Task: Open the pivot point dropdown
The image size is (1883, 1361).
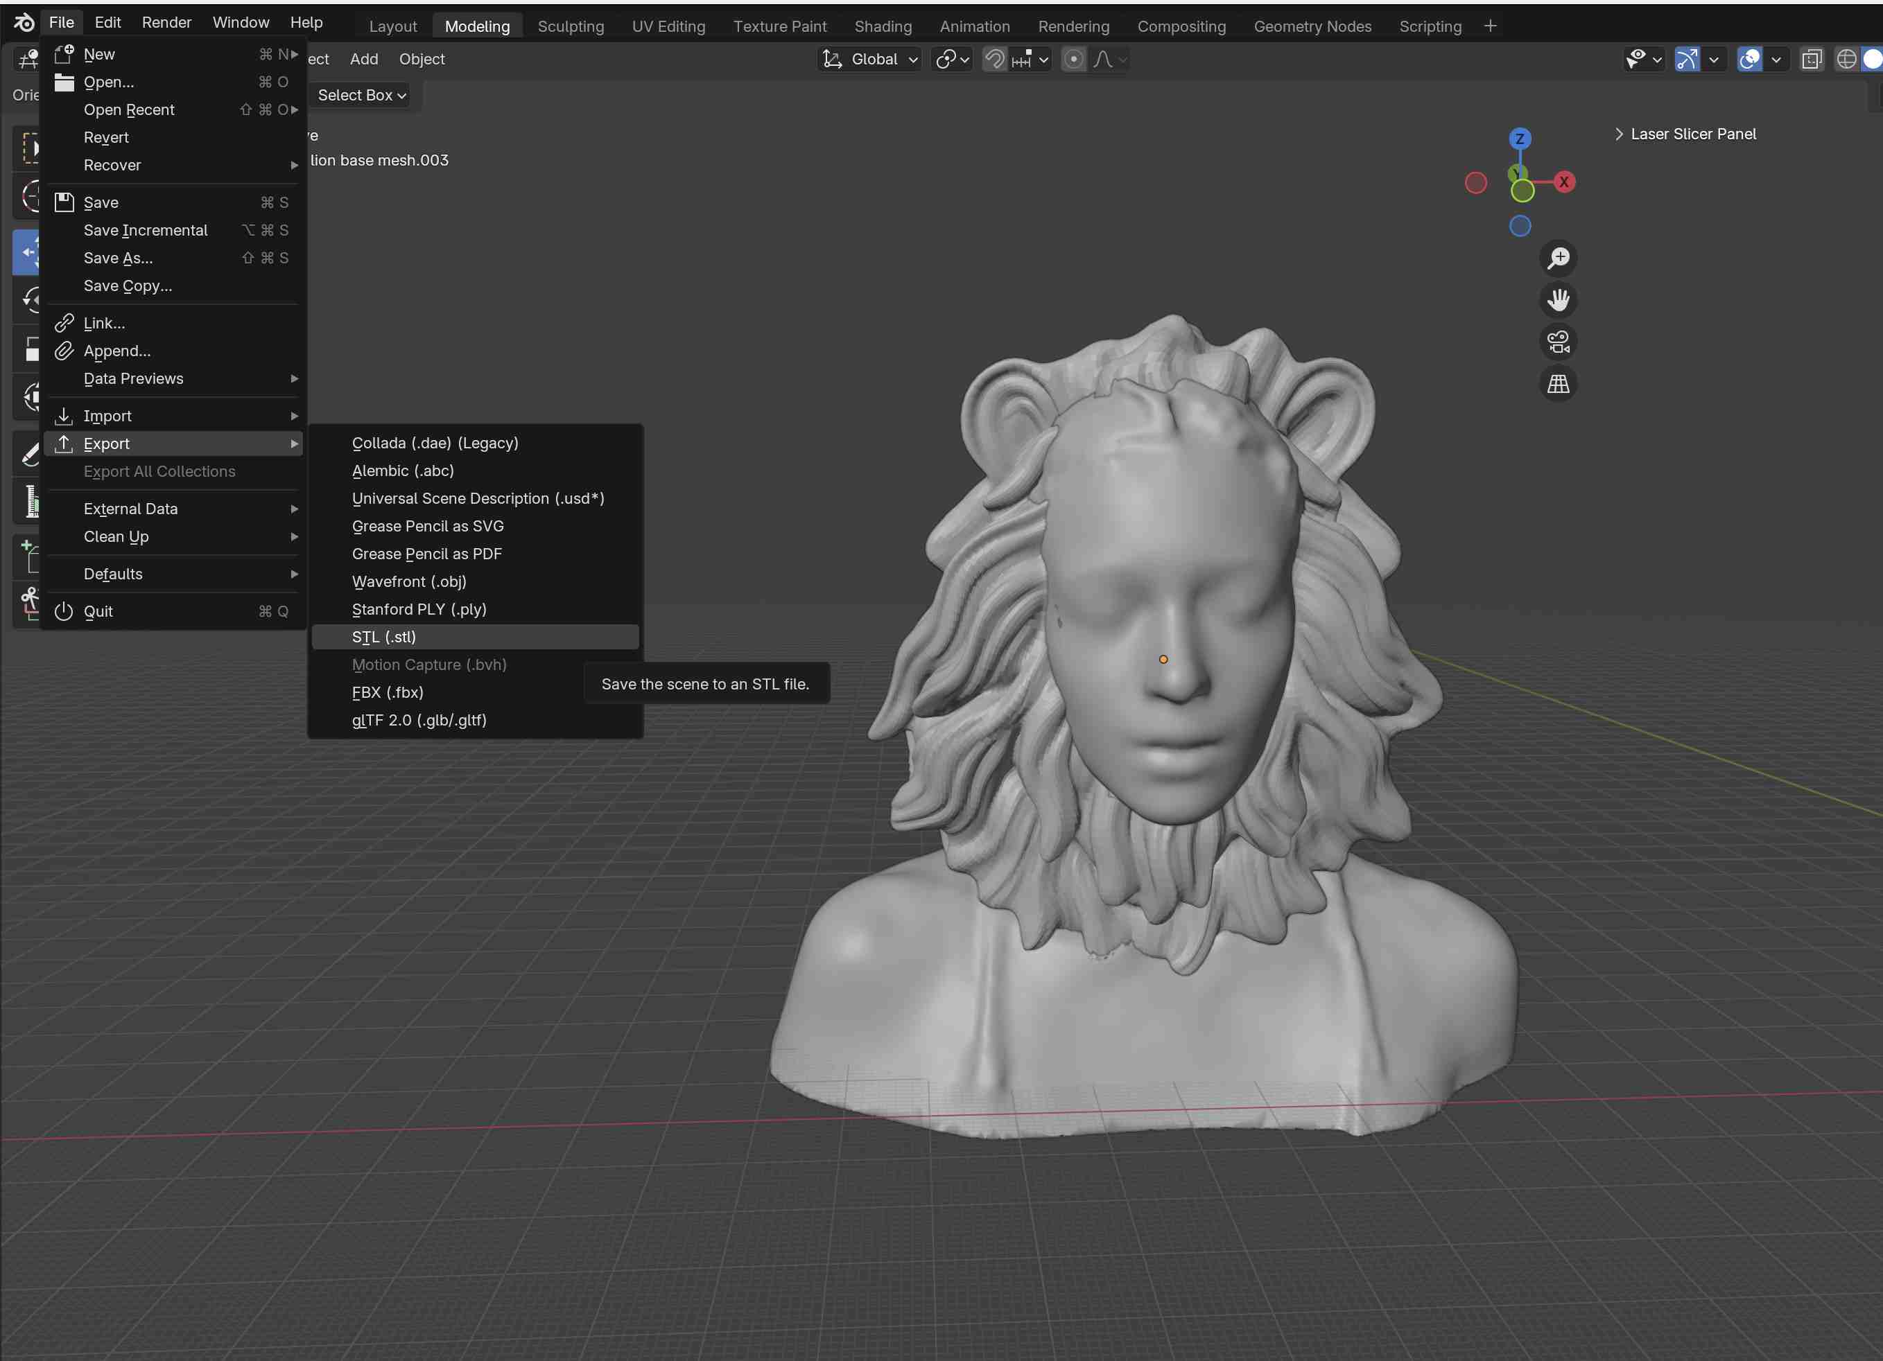Action: point(953,59)
